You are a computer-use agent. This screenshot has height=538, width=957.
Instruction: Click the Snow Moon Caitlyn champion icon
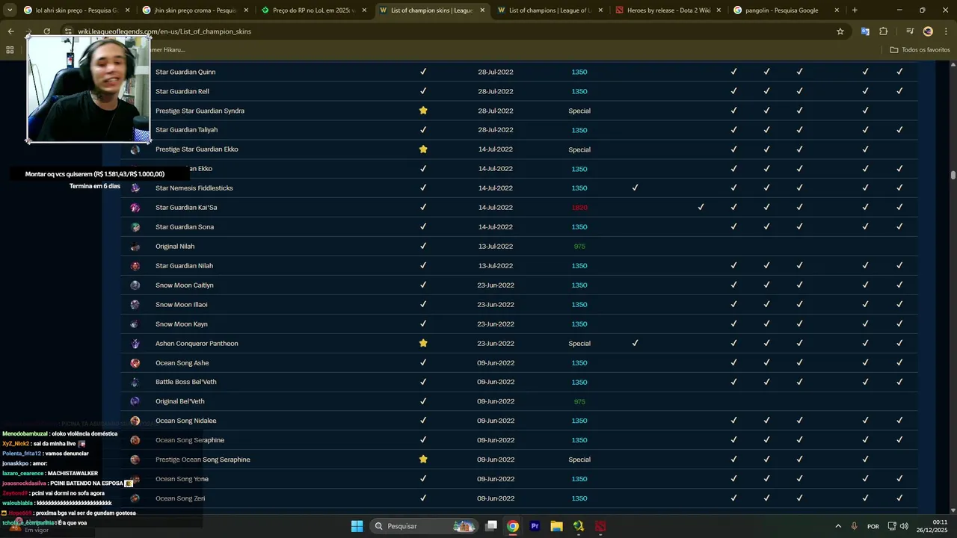pos(135,285)
